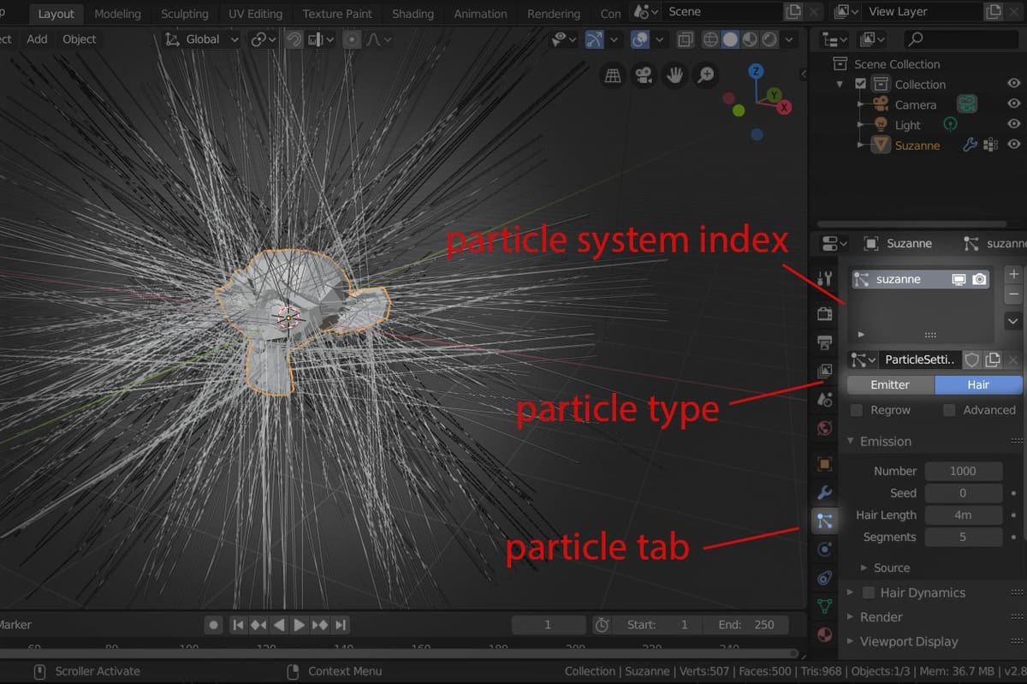Viewport: 1027px width, 684px height.
Task: Click the X axis on navigation gizmo
Action: pos(783,107)
